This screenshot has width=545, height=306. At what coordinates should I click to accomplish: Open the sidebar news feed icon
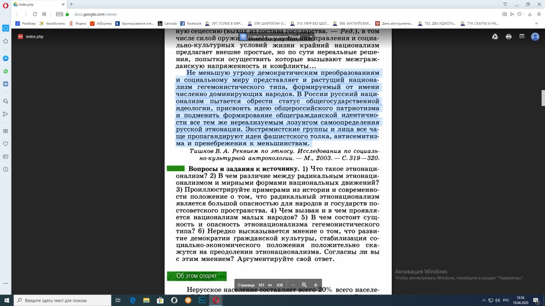pos(6,156)
